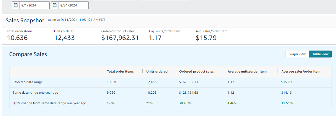This screenshot has height=116, width=336.
Task: Open the start date calendar icon
Action: tap(16, 5)
